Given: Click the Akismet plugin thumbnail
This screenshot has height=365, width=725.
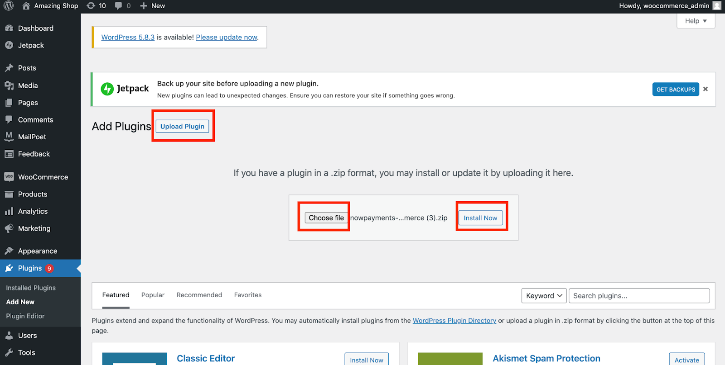Looking at the screenshot, I should (450, 359).
